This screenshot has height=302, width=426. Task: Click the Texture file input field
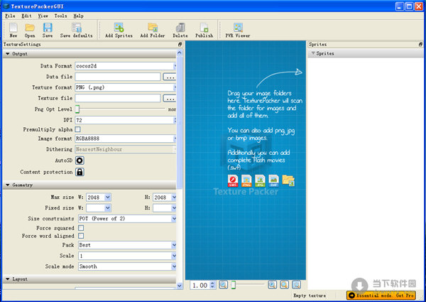118,98
